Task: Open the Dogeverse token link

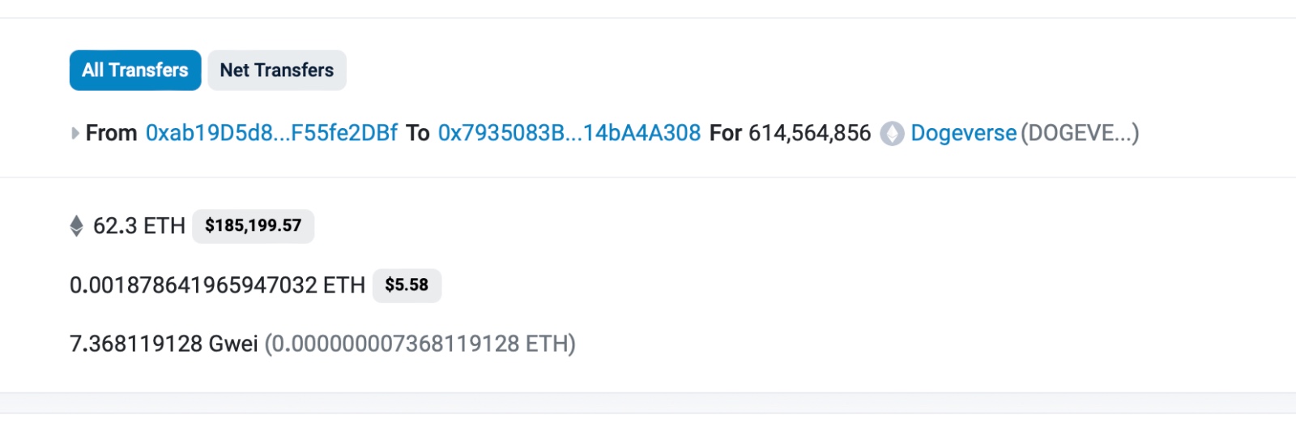Action: [x=964, y=133]
